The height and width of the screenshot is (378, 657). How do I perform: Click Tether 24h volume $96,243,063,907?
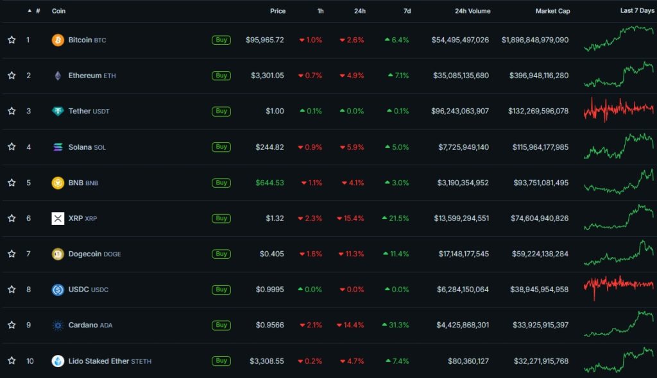pyautogui.click(x=460, y=111)
